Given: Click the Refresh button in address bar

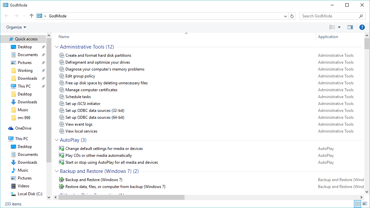Looking at the screenshot, I should point(292,16).
